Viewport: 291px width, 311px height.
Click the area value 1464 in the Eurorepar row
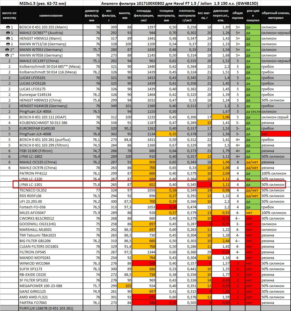coord(144,94)
